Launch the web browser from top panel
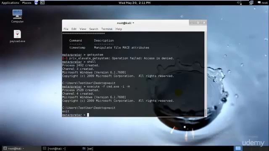The height and width of the screenshot is (151, 269). click(36, 3)
